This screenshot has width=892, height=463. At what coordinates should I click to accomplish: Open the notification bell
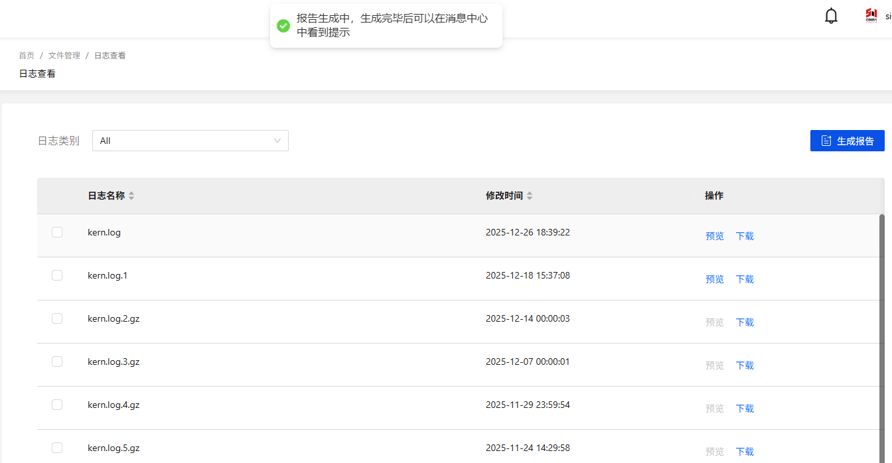831,16
